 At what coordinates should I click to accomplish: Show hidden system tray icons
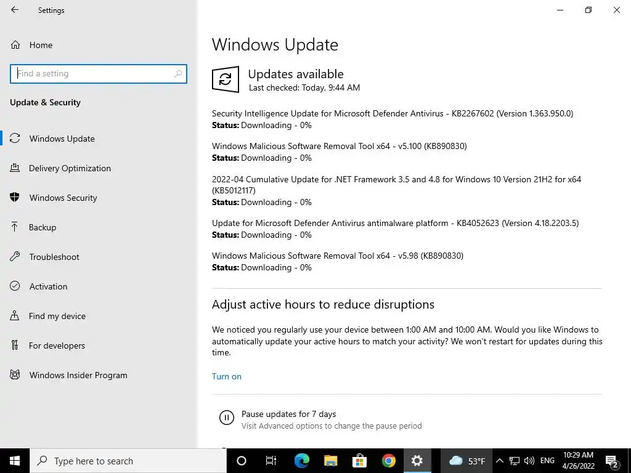point(499,461)
